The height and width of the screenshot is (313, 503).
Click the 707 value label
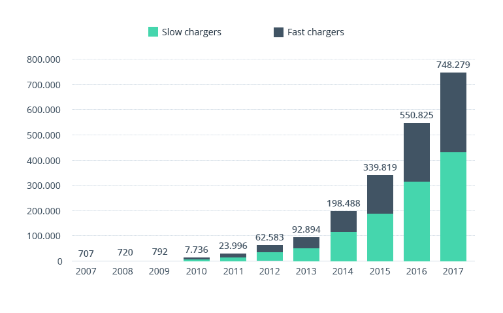click(x=86, y=254)
